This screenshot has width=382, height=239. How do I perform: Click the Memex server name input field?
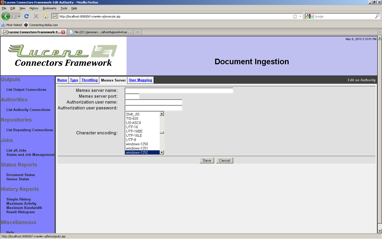pyautogui.click(x=179, y=91)
